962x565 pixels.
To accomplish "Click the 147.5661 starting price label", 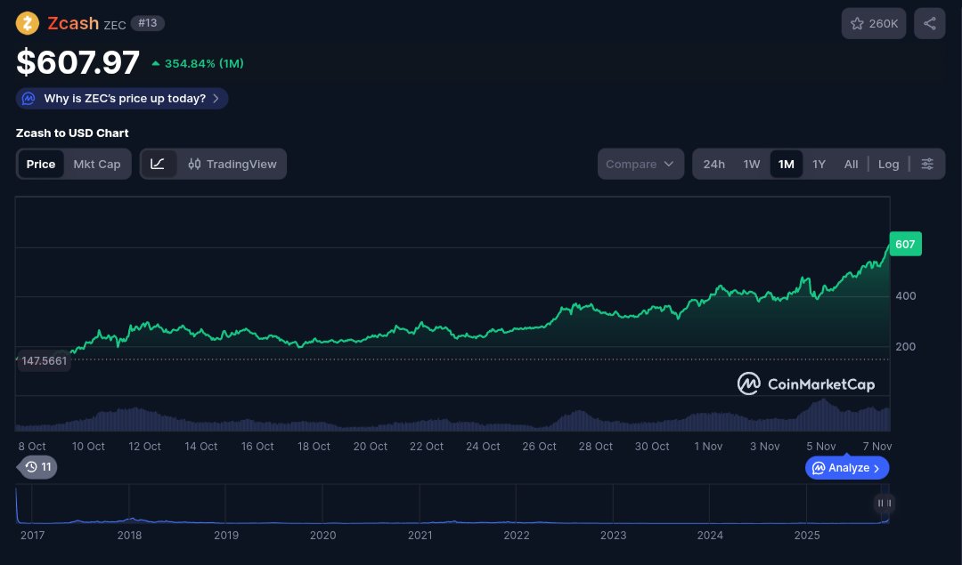I will click(x=45, y=361).
